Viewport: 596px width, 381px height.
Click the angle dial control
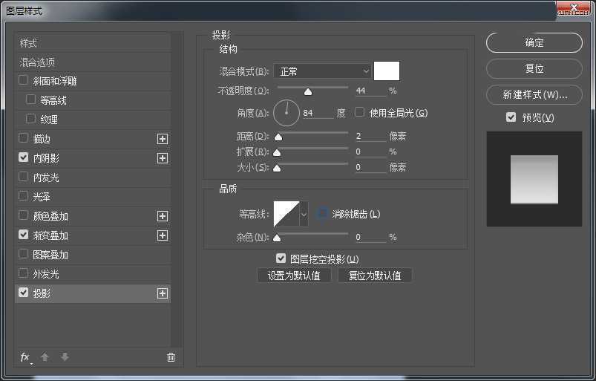[286, 113]
